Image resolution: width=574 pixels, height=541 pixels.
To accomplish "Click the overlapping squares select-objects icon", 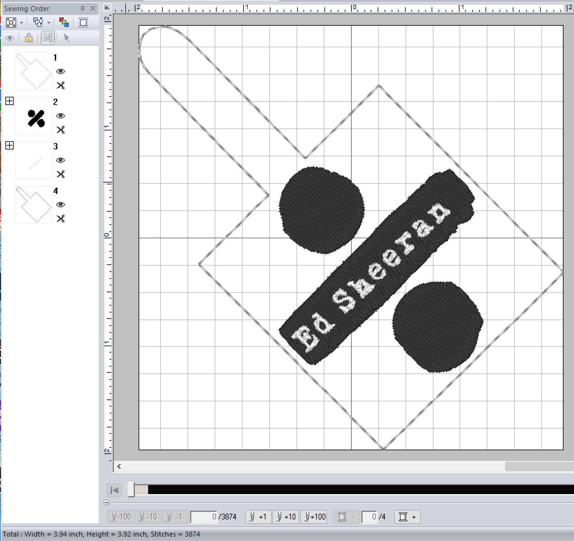I will pos(38,23).
